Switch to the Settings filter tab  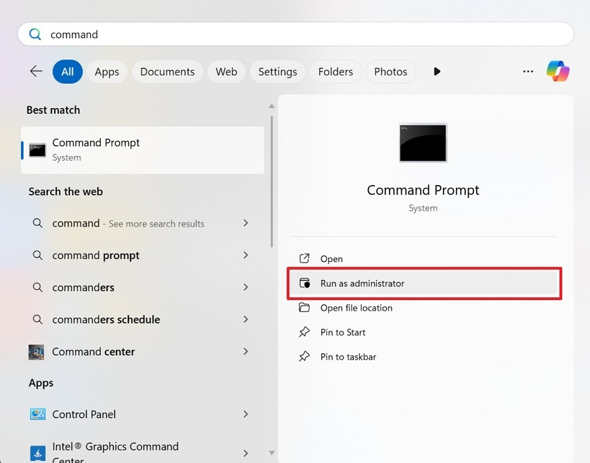point(277,71)
